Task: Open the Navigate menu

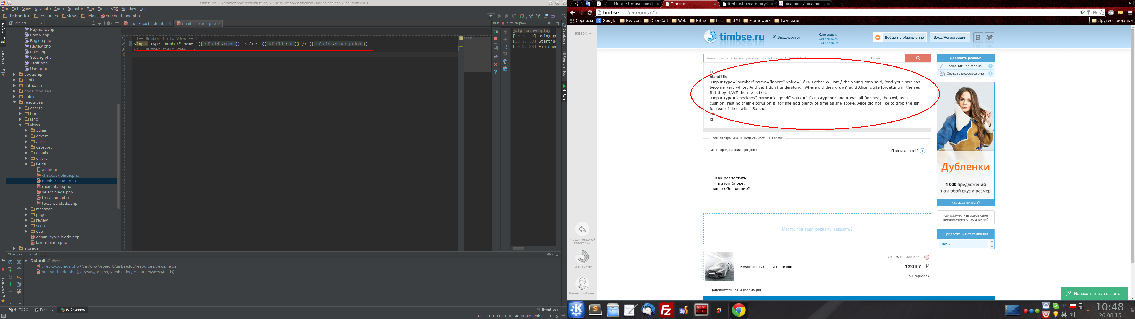Action: tap(42, 9)
